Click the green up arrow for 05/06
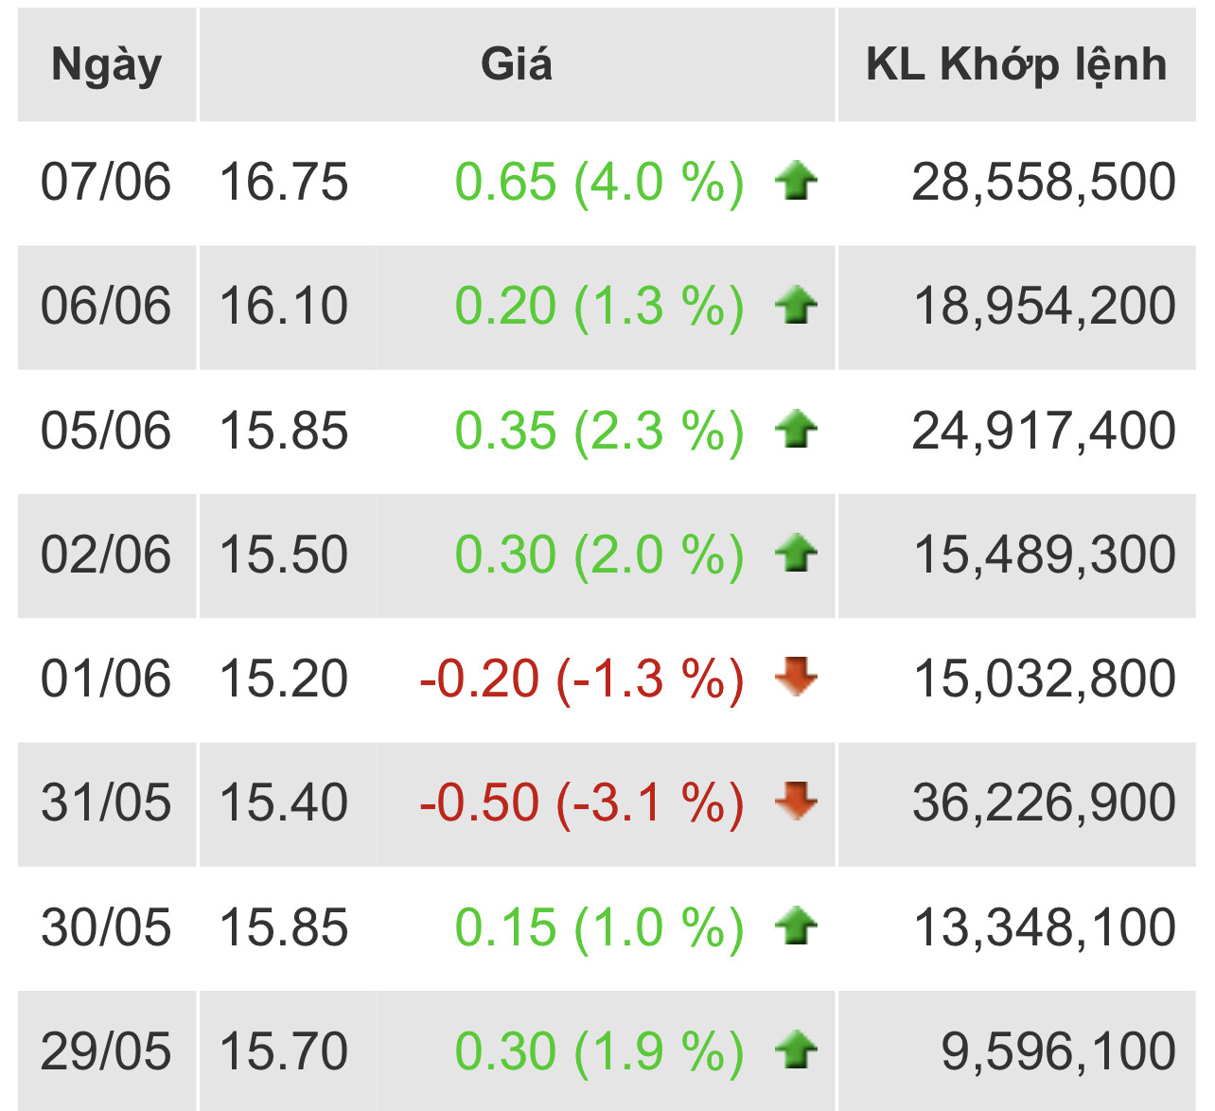Image resolution: width=1215 pixels, height=1111 pixels. coord(796,431)
